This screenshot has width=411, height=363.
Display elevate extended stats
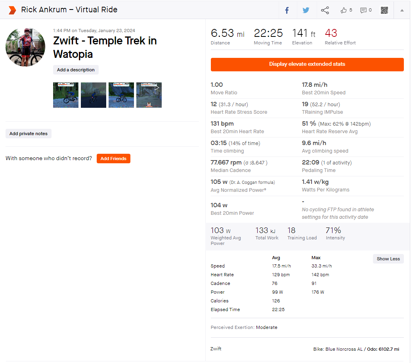(307, 64)
